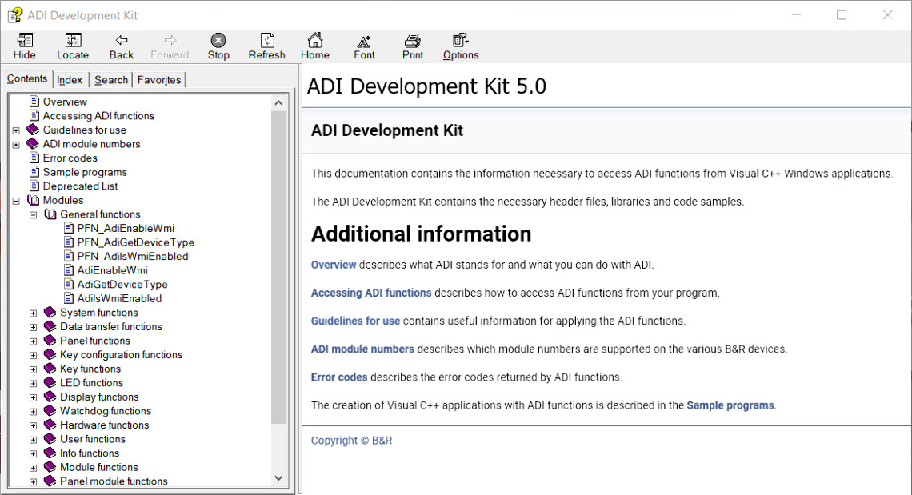The width and height of the screenshot is (912, 495).
Task: Open the Favorites tab
Action: (x=159, y=80)
